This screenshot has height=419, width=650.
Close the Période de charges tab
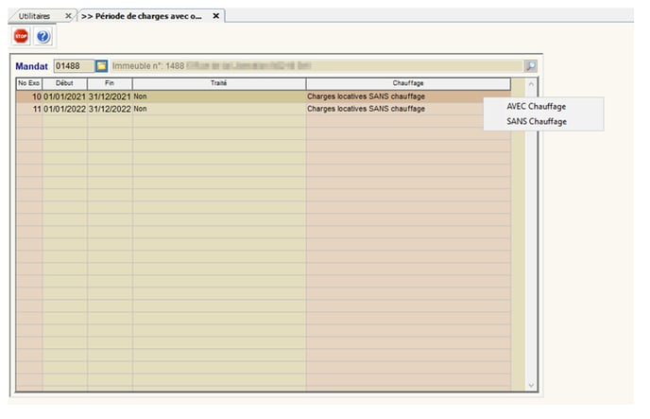click(x=215, y=17)
